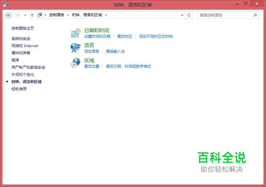Expand the chevron before 控制面板 breadcrumb

point(45,15)
